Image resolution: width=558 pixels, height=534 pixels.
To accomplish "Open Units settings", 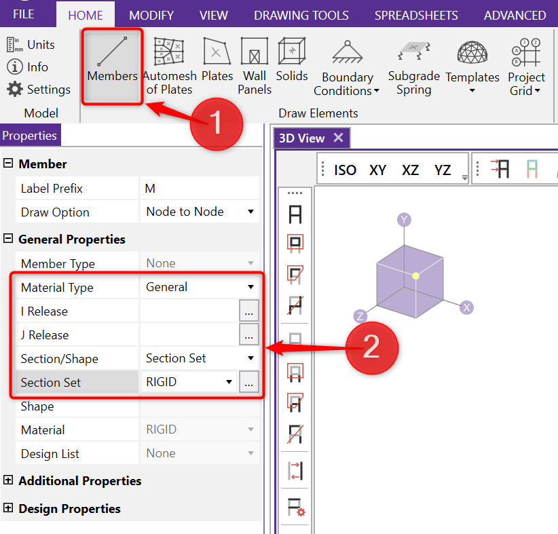I will click(x=31, y=45).
